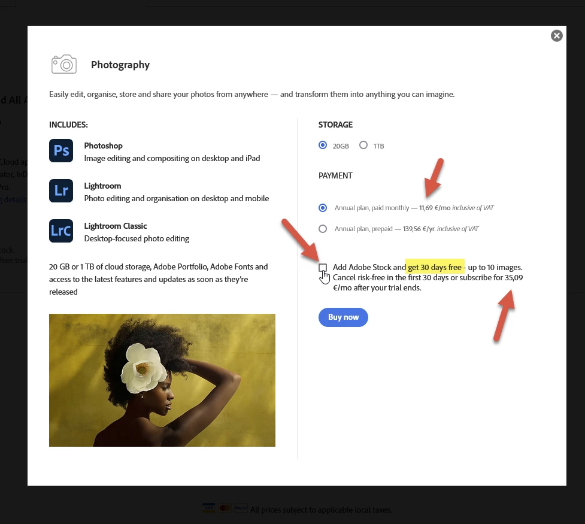Choose Annual plan, paid monthly radio
This screenshot has width=585, height=524.
tap(323, 208)
